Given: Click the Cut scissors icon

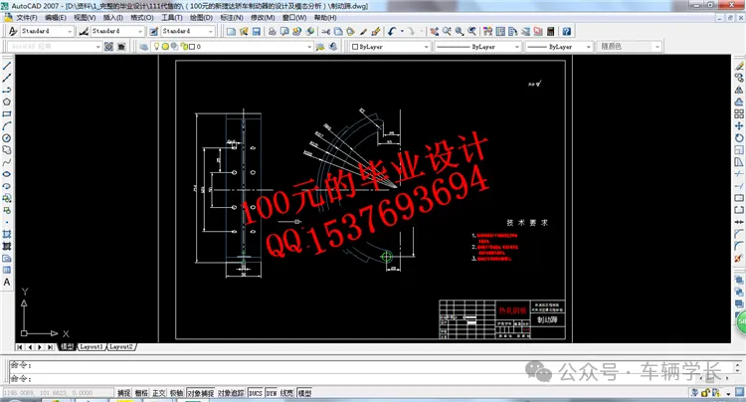Looking at the screenshot, I should (x=325, y=32).
